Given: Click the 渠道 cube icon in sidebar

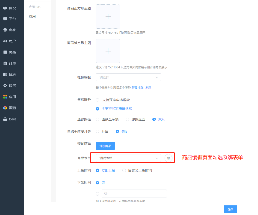Looking at the screenshot, I should (5, 108).
